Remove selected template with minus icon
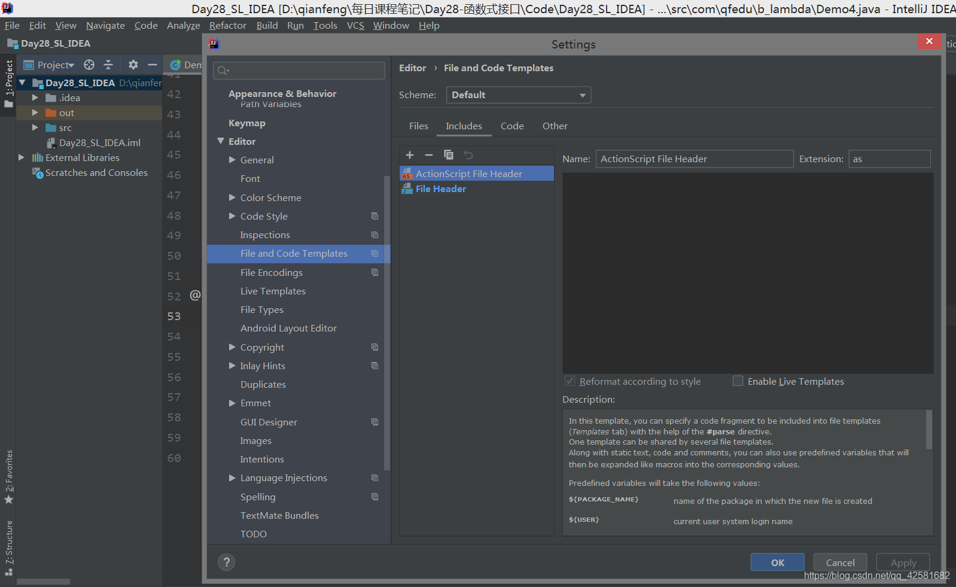Image resolution: width=956 pixels, height=587 pixels. point(429,155)
